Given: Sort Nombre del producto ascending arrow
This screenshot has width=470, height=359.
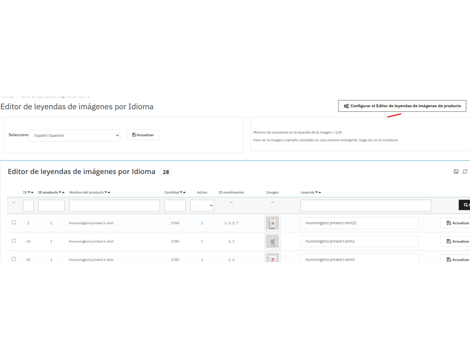Looking at the screenshot, I should [109, 192].
